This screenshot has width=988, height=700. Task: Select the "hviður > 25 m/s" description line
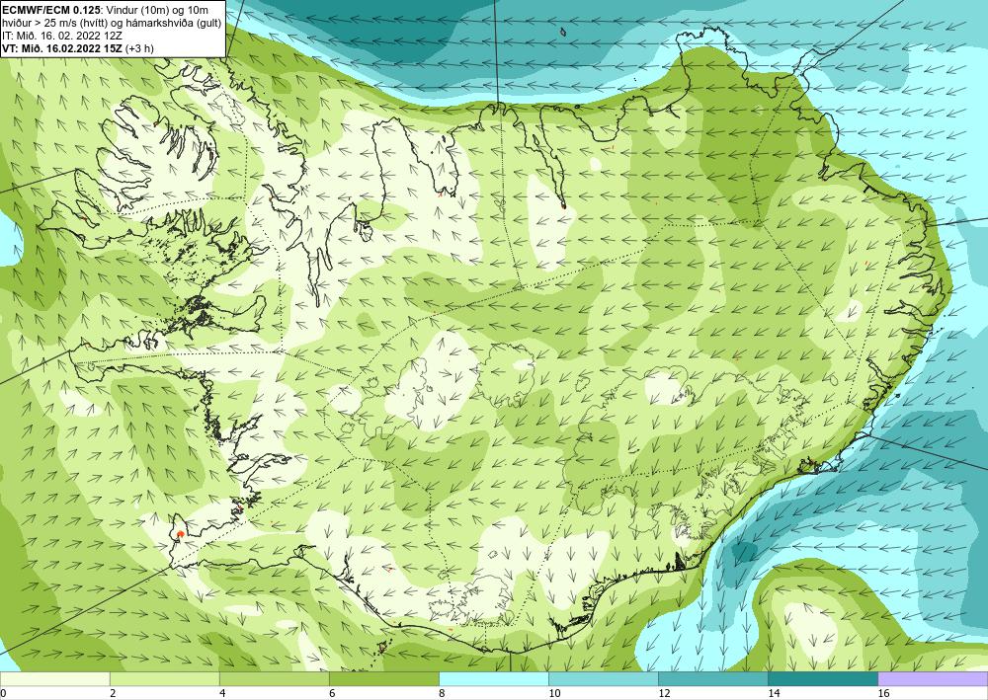pyautogui.click(x=111, y=23)
